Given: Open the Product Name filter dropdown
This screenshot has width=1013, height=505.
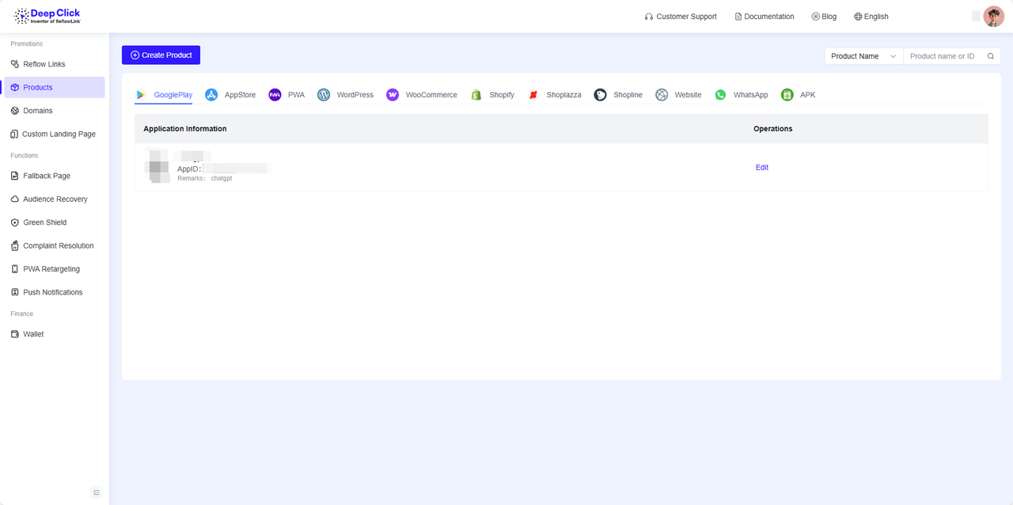Looking at the screenshot, I should (x=863, y=56).
